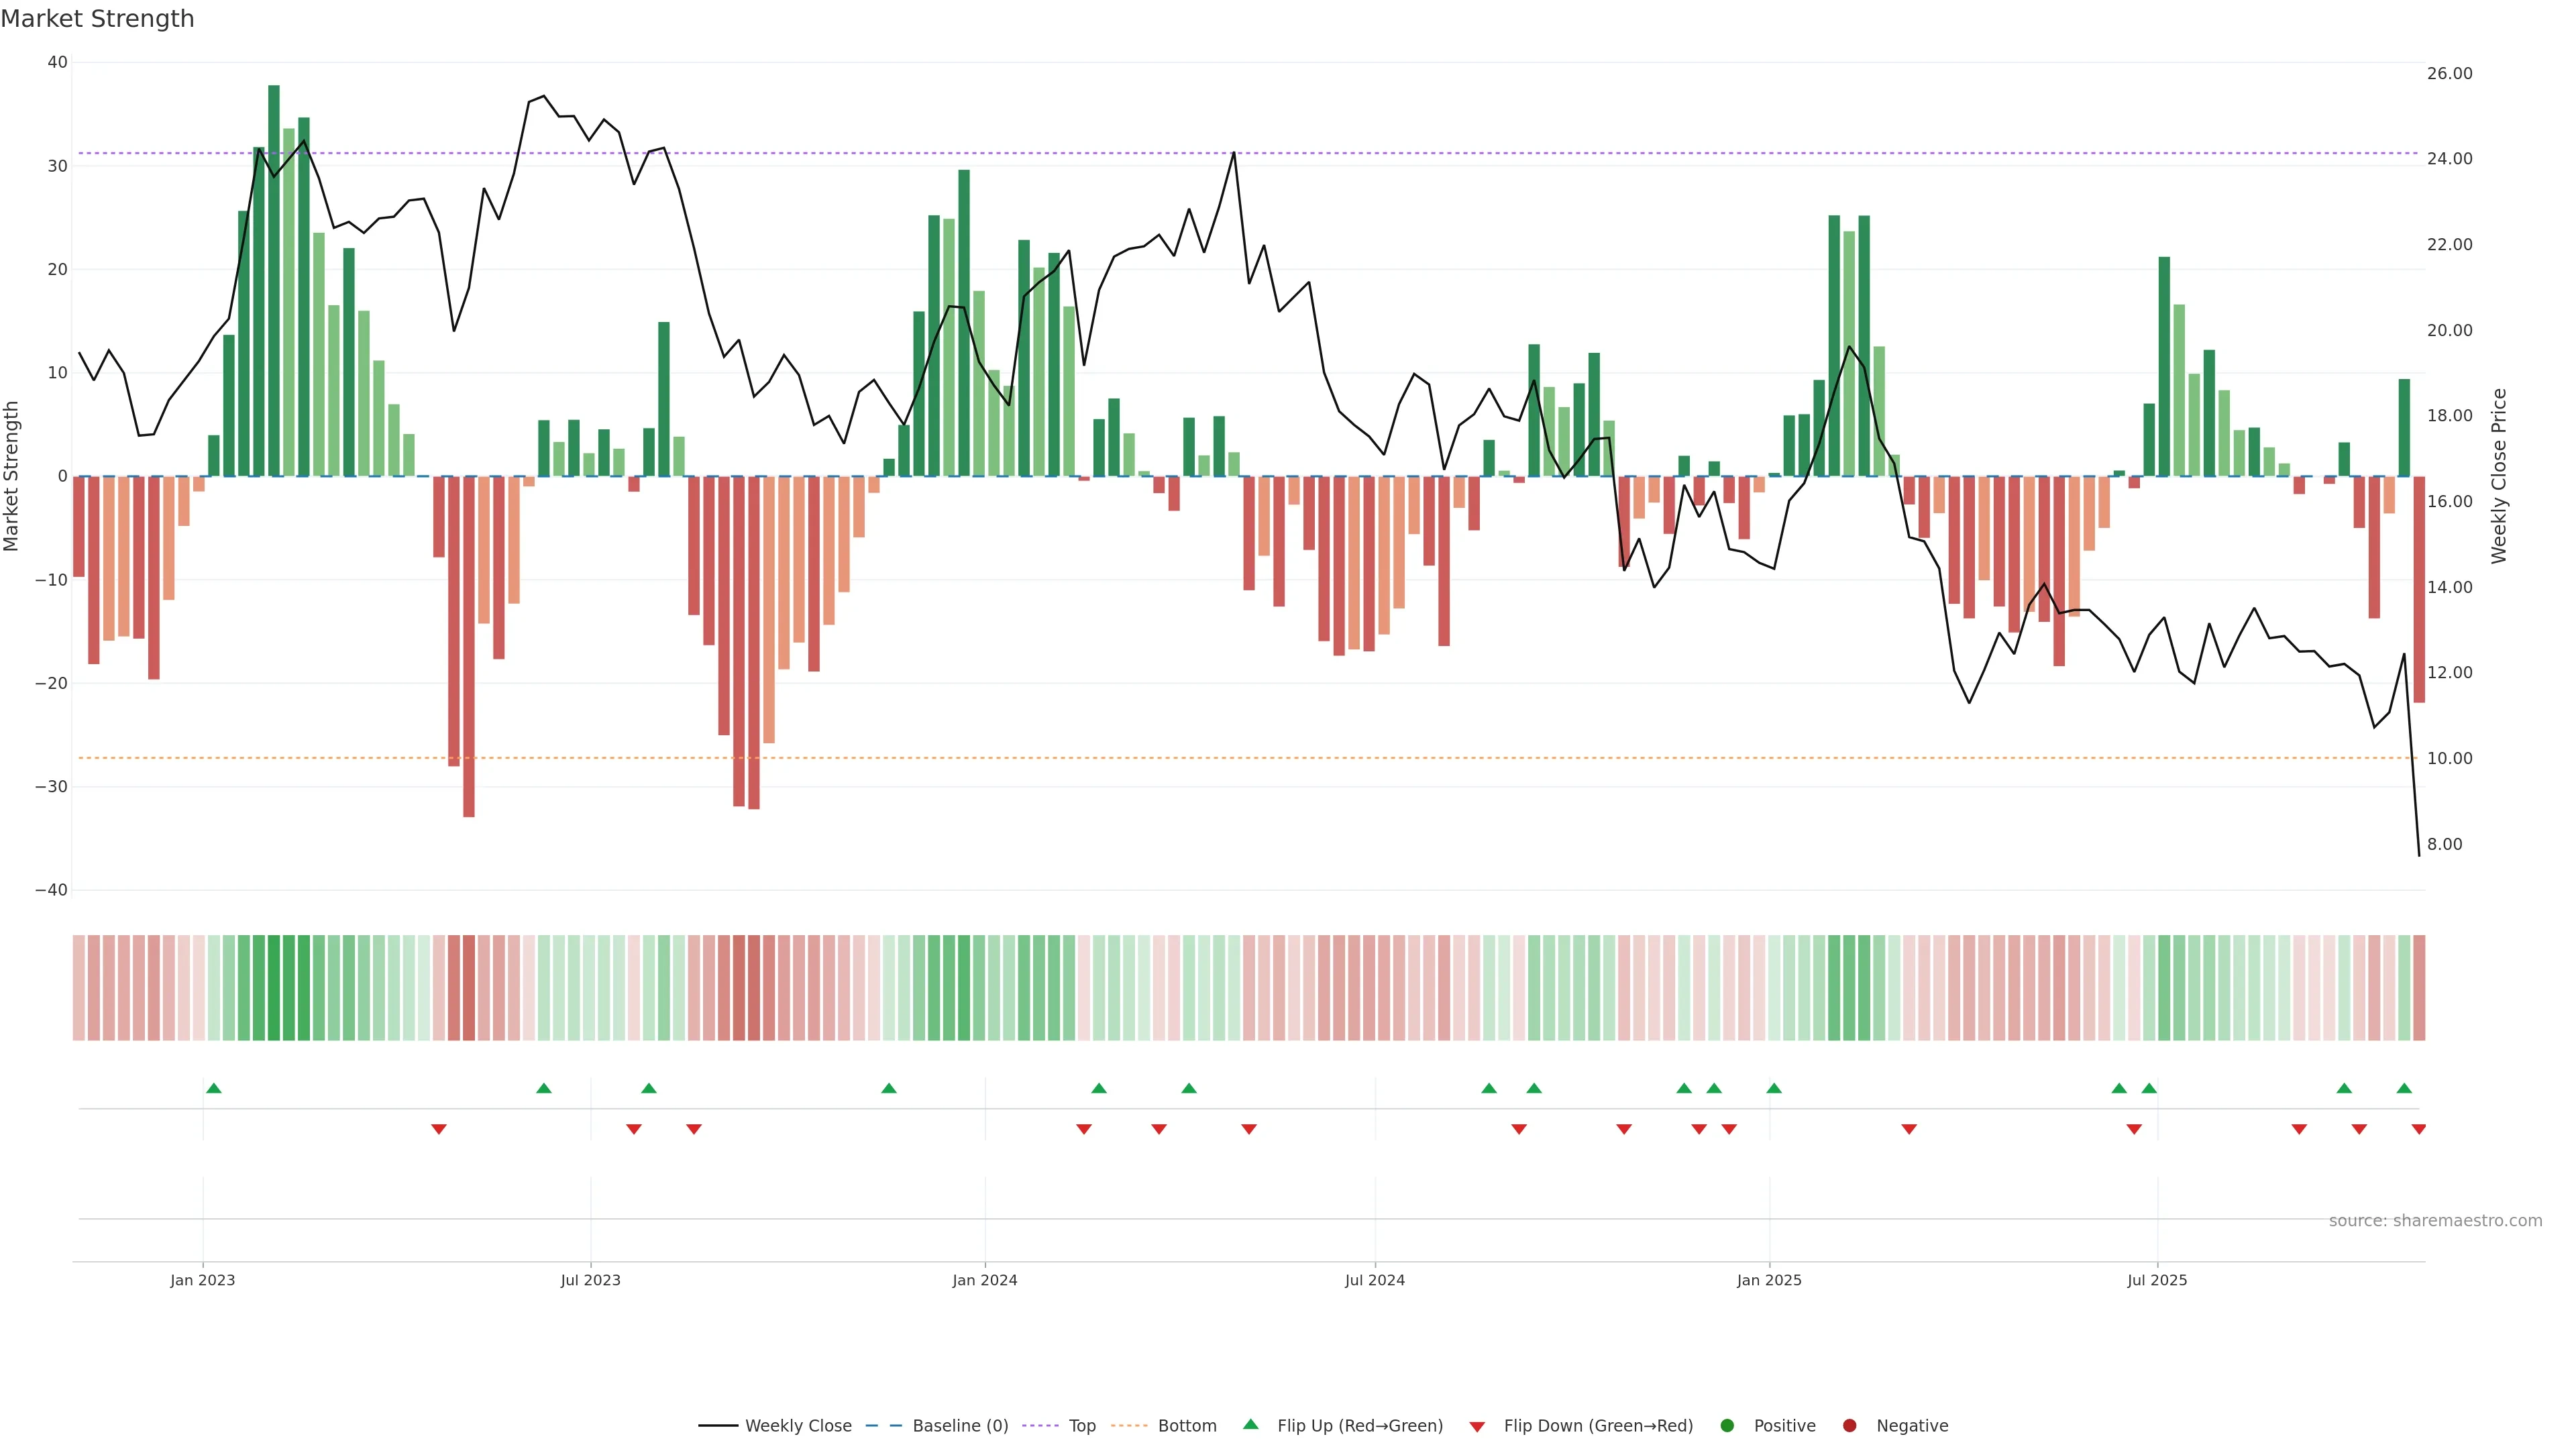The height and width of the screenshot is (1449, 2576).
Task: Click the Jan 2024 x-axis label
Action: (984, 1280)
